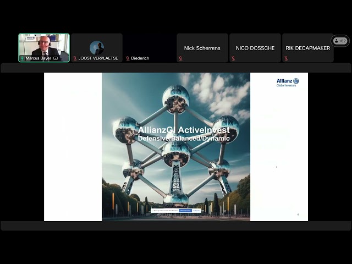Click the blue button in the slide's sharing bar
This screenshot has height=264, width=352.
pos(185,211)
